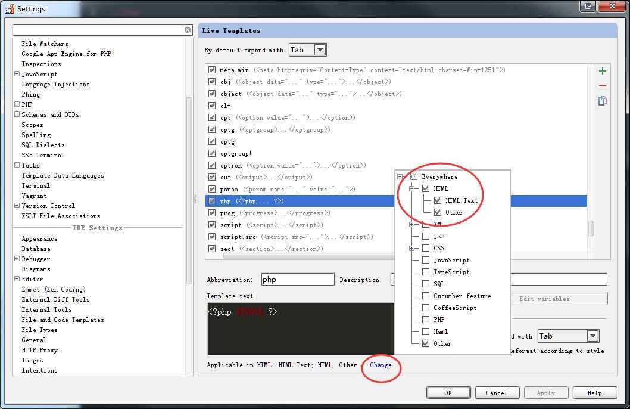Open Template Data Languages settings
This screenshot has width=630, height=409.
tap(63, 175)
